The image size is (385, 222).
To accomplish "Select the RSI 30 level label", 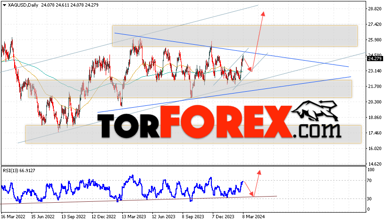I will pyautogui.click(x=369, y=199).
